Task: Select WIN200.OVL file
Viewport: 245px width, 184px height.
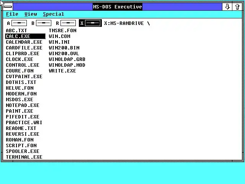Action: 64,54
